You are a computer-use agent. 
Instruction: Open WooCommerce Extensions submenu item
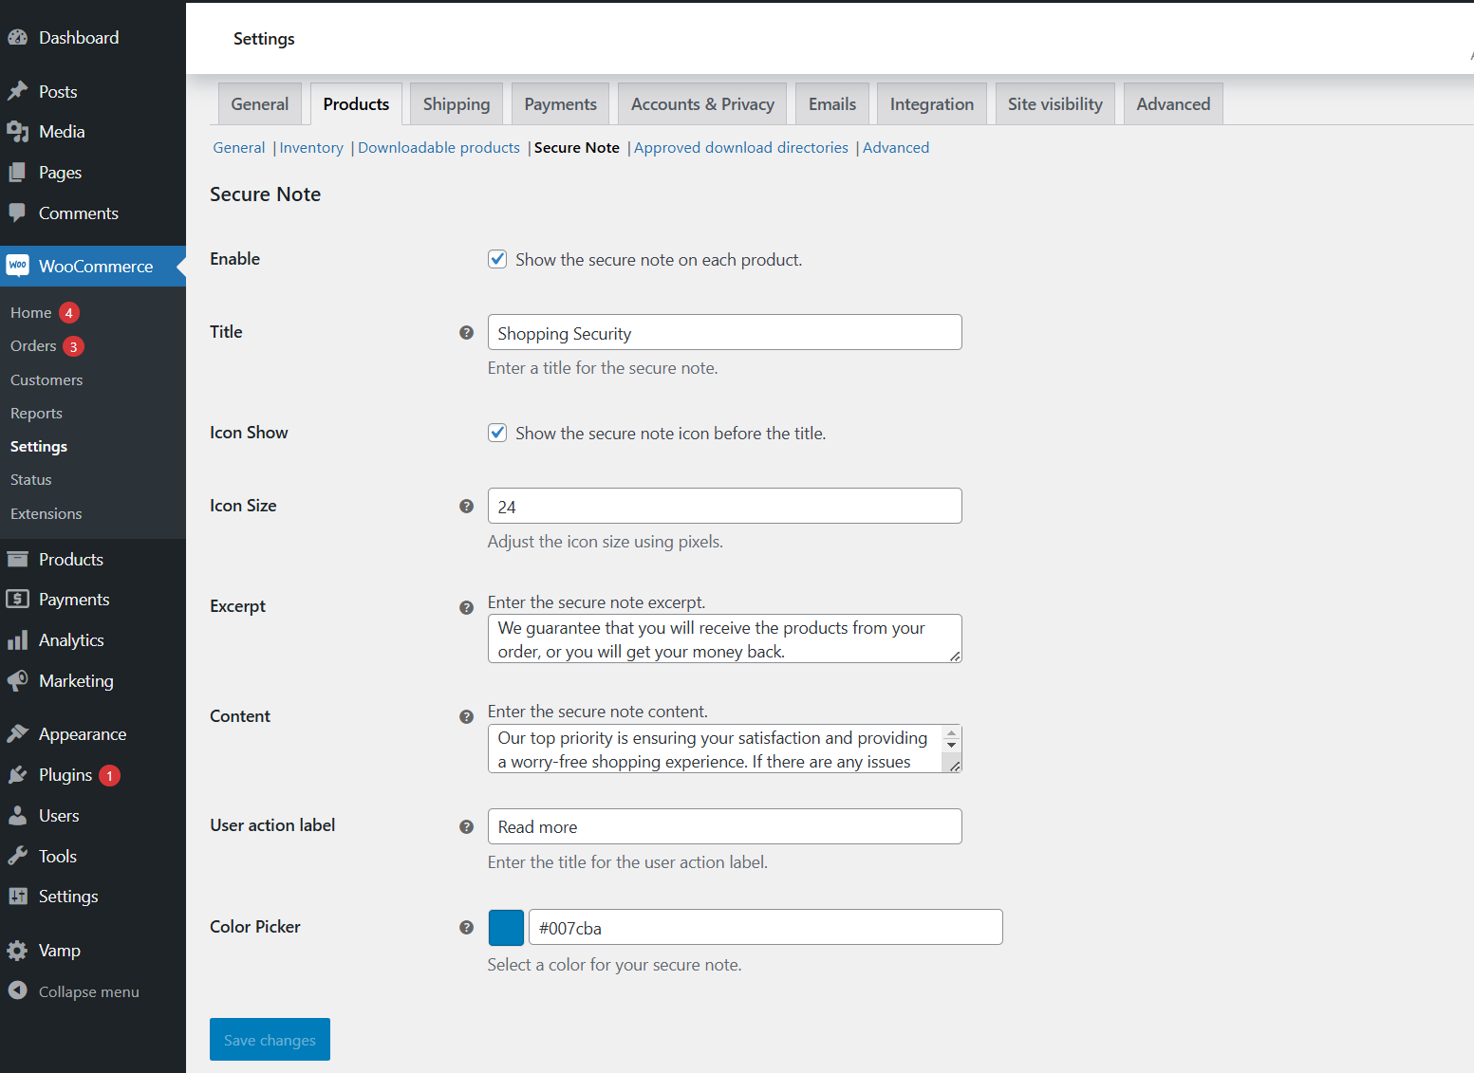pyautogui.click(x=46, y=514)
